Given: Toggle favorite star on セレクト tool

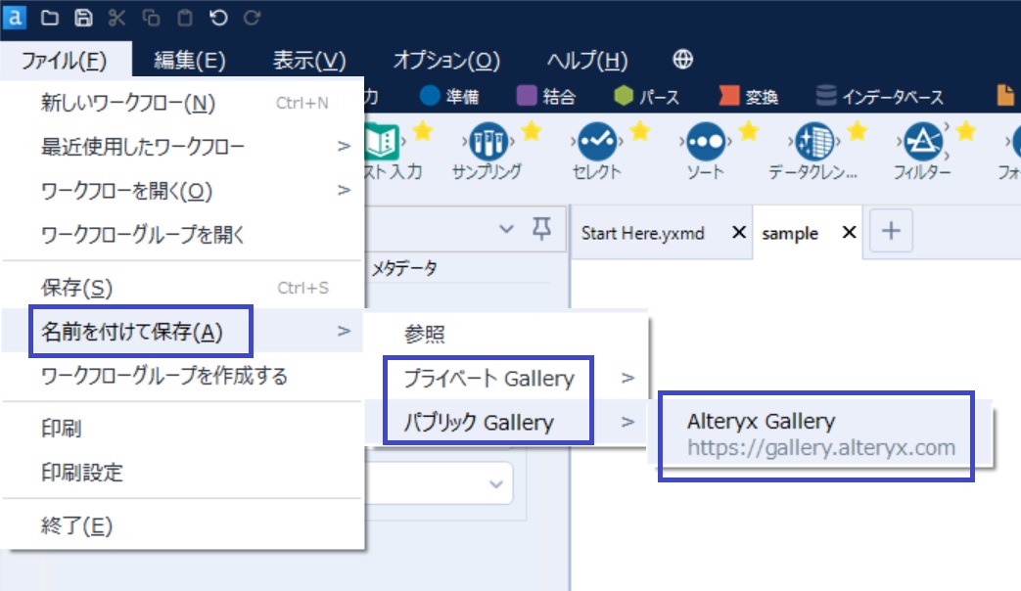Looking at the screenshot, I should click(640, 131).
